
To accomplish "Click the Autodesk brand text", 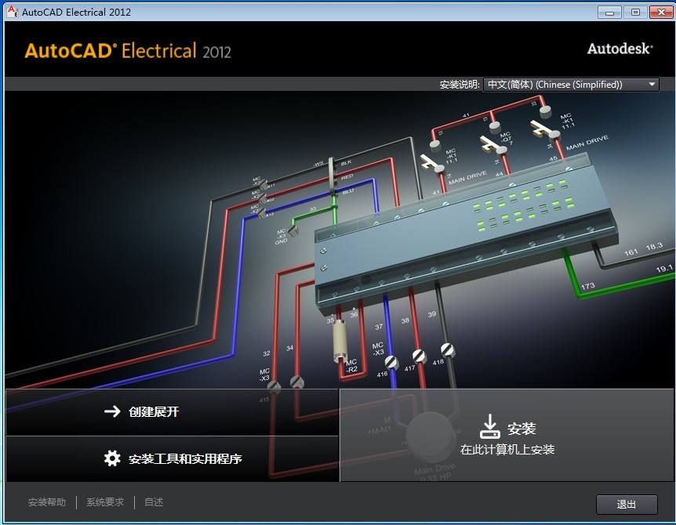I will click(x=620, y=49).
